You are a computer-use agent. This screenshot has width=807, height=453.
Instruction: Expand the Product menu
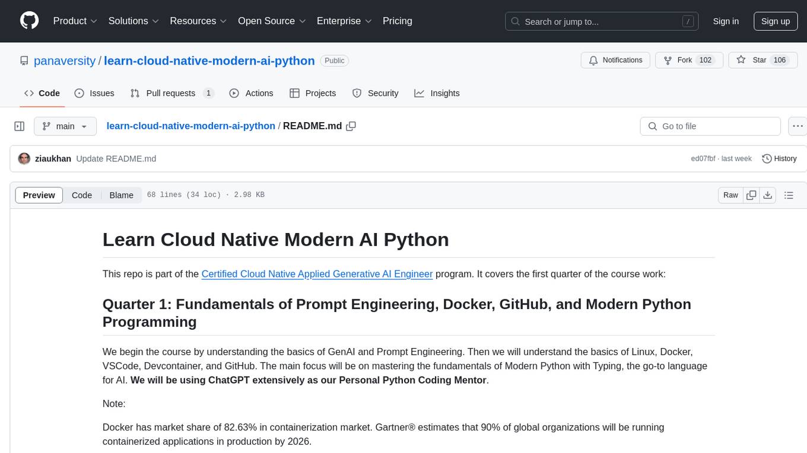75,21
